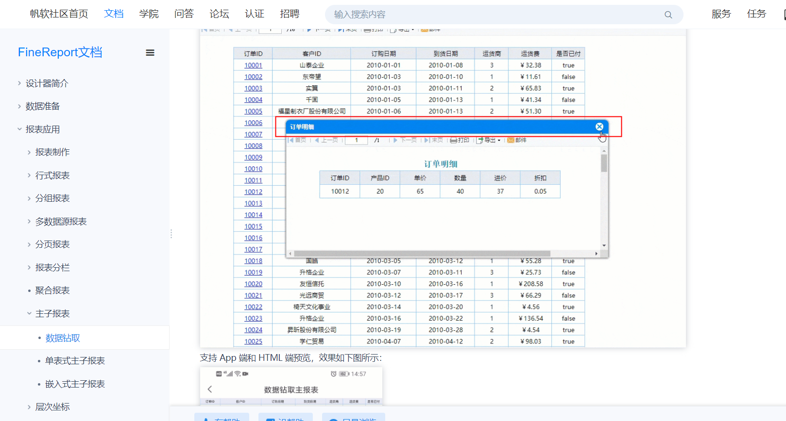Open the 嵌入式主子报表 sidebar page
This screenshot has height=421, width=786.
75,384
